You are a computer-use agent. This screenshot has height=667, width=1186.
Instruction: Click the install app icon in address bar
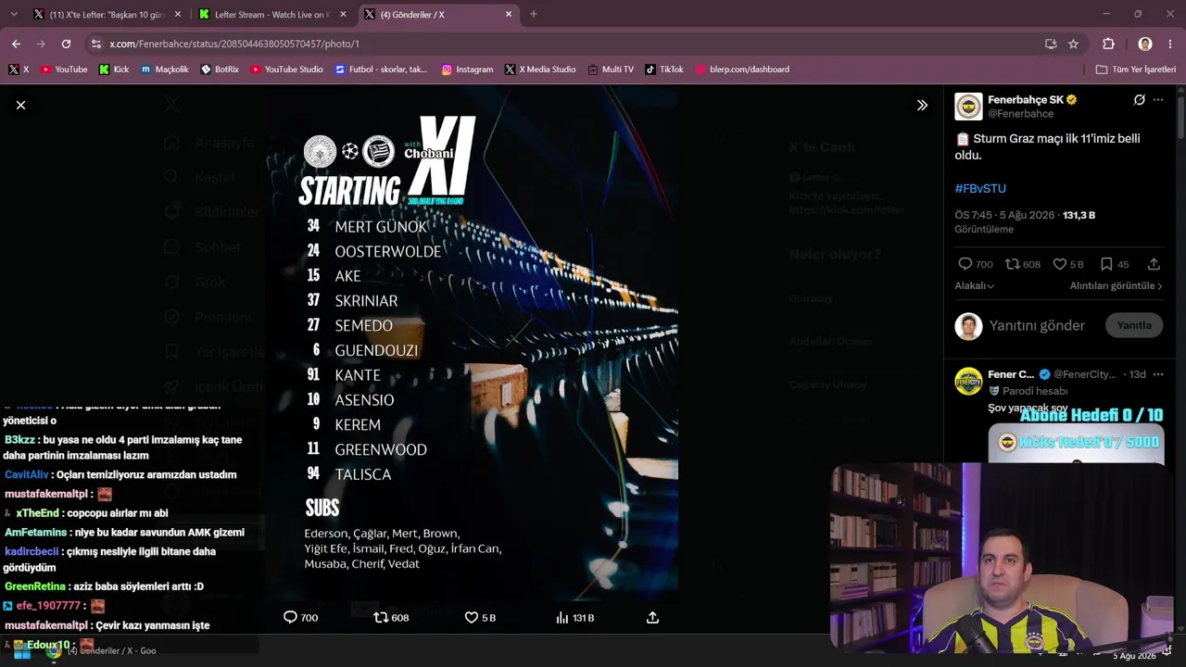click(1051, 44)
